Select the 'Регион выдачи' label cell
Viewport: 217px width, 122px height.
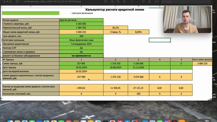coord(31,20)
